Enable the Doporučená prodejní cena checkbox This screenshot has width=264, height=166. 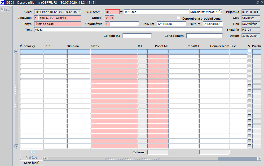(x=178, y=18)
